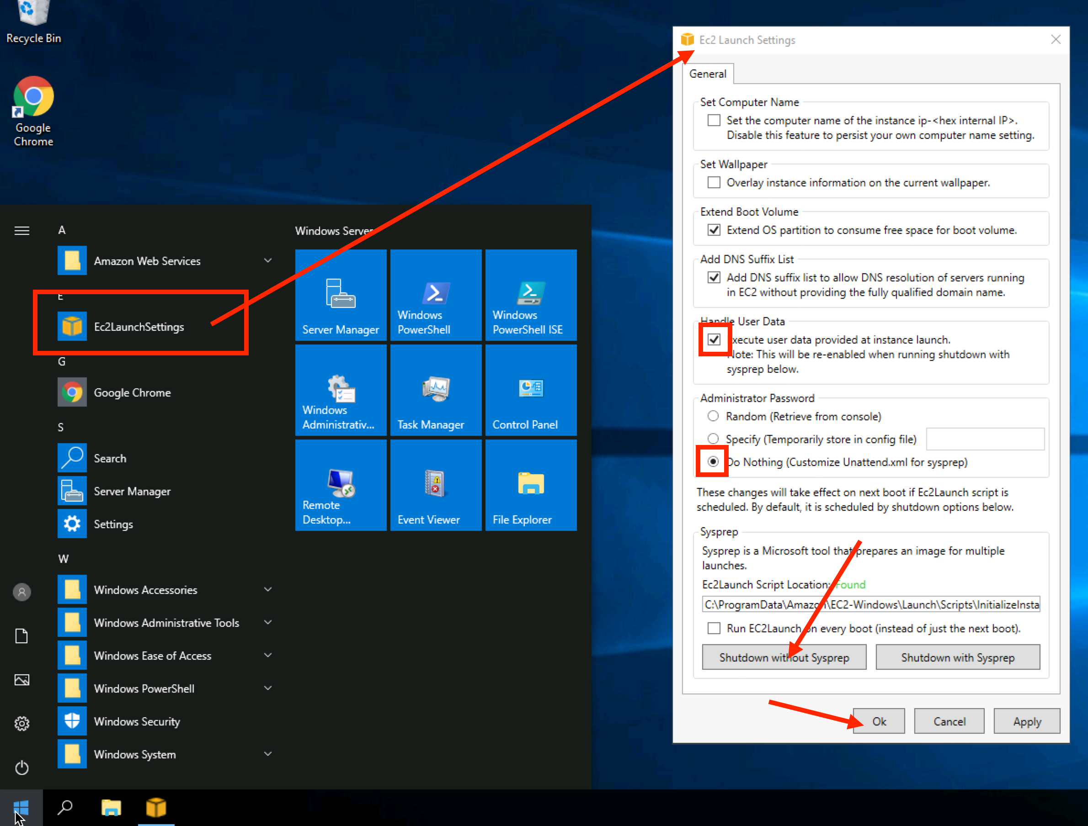Uncheck Extend OS partition checkbox
1088x826 pixels.
[x=714, y=230]
